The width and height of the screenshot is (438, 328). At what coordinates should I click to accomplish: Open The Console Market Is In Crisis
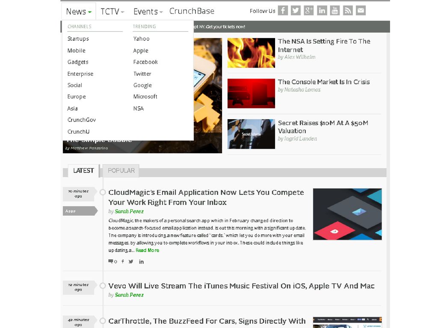click(x=324, y=82)
